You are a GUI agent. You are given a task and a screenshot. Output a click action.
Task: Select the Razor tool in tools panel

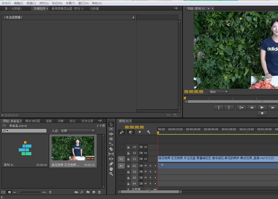tap(111, 149)
